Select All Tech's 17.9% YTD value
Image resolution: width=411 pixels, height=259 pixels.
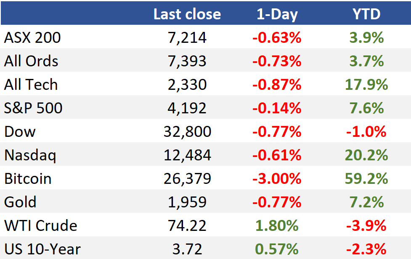[x=366, y=85]
